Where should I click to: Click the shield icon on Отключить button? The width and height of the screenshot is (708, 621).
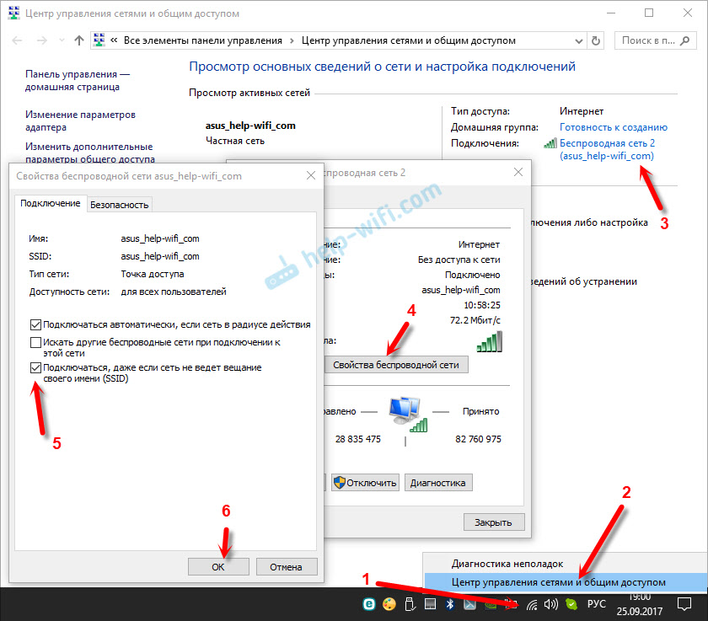point(339,483)
